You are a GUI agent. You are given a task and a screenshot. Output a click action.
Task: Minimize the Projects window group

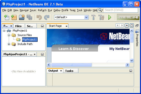coord(42,26)
